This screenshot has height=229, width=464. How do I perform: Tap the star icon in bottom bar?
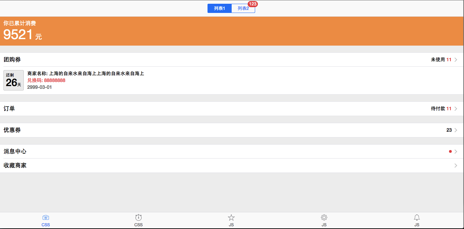coord(231,217)
